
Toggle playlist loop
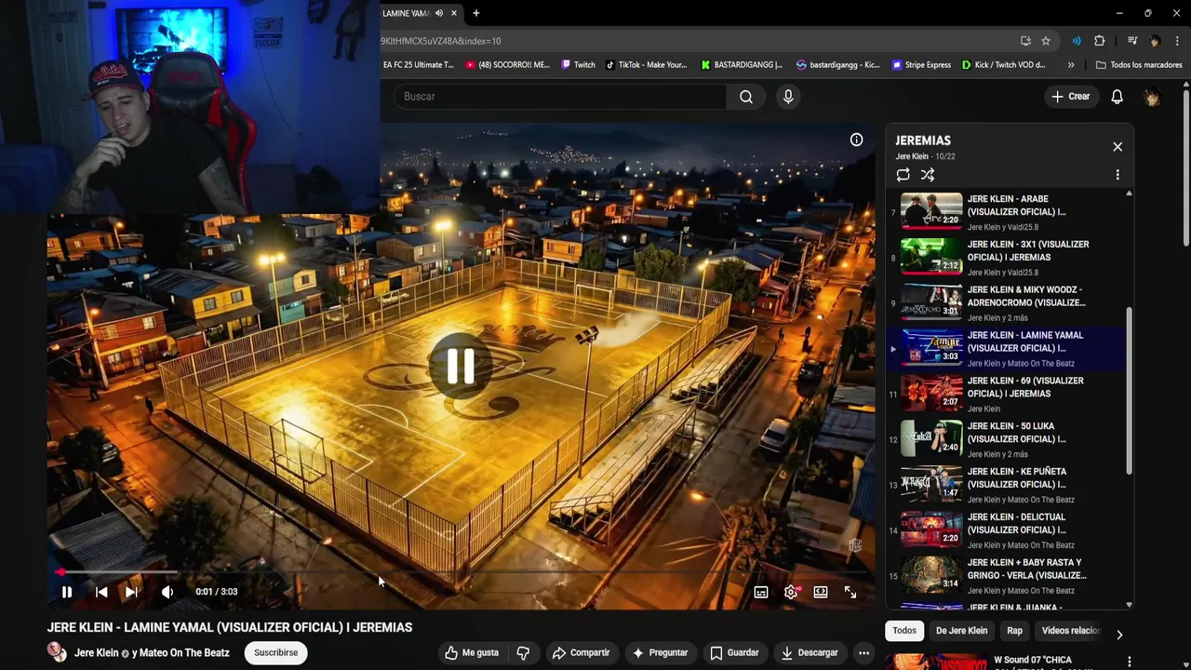coord(903,175)
